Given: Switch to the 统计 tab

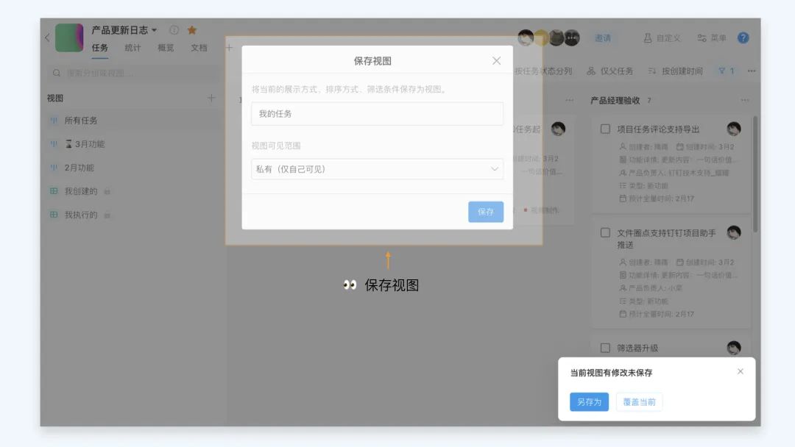Looking at the screenshot, I should pyautogui.click(x=132, y=48).
